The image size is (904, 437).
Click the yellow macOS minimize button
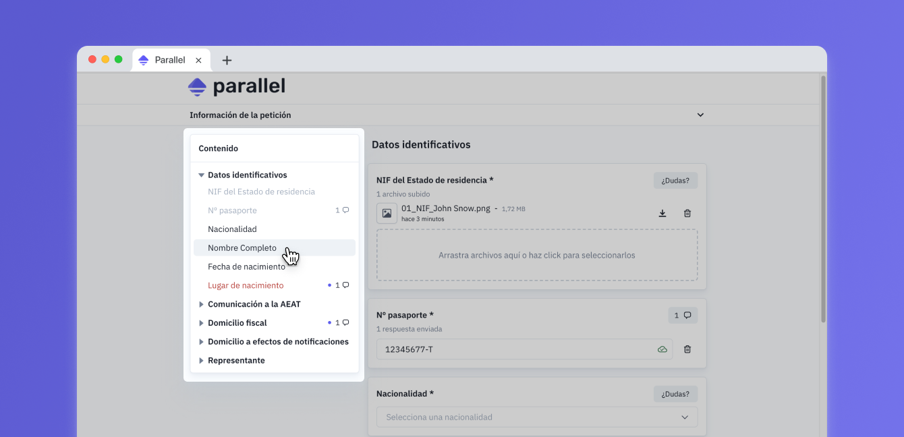(105, 59)
